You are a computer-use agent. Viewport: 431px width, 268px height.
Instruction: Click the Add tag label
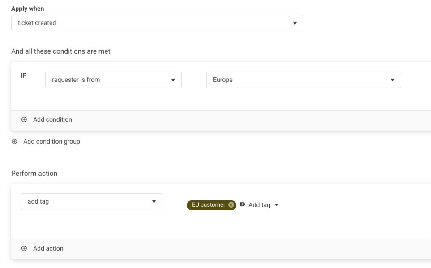coord(259,205)
